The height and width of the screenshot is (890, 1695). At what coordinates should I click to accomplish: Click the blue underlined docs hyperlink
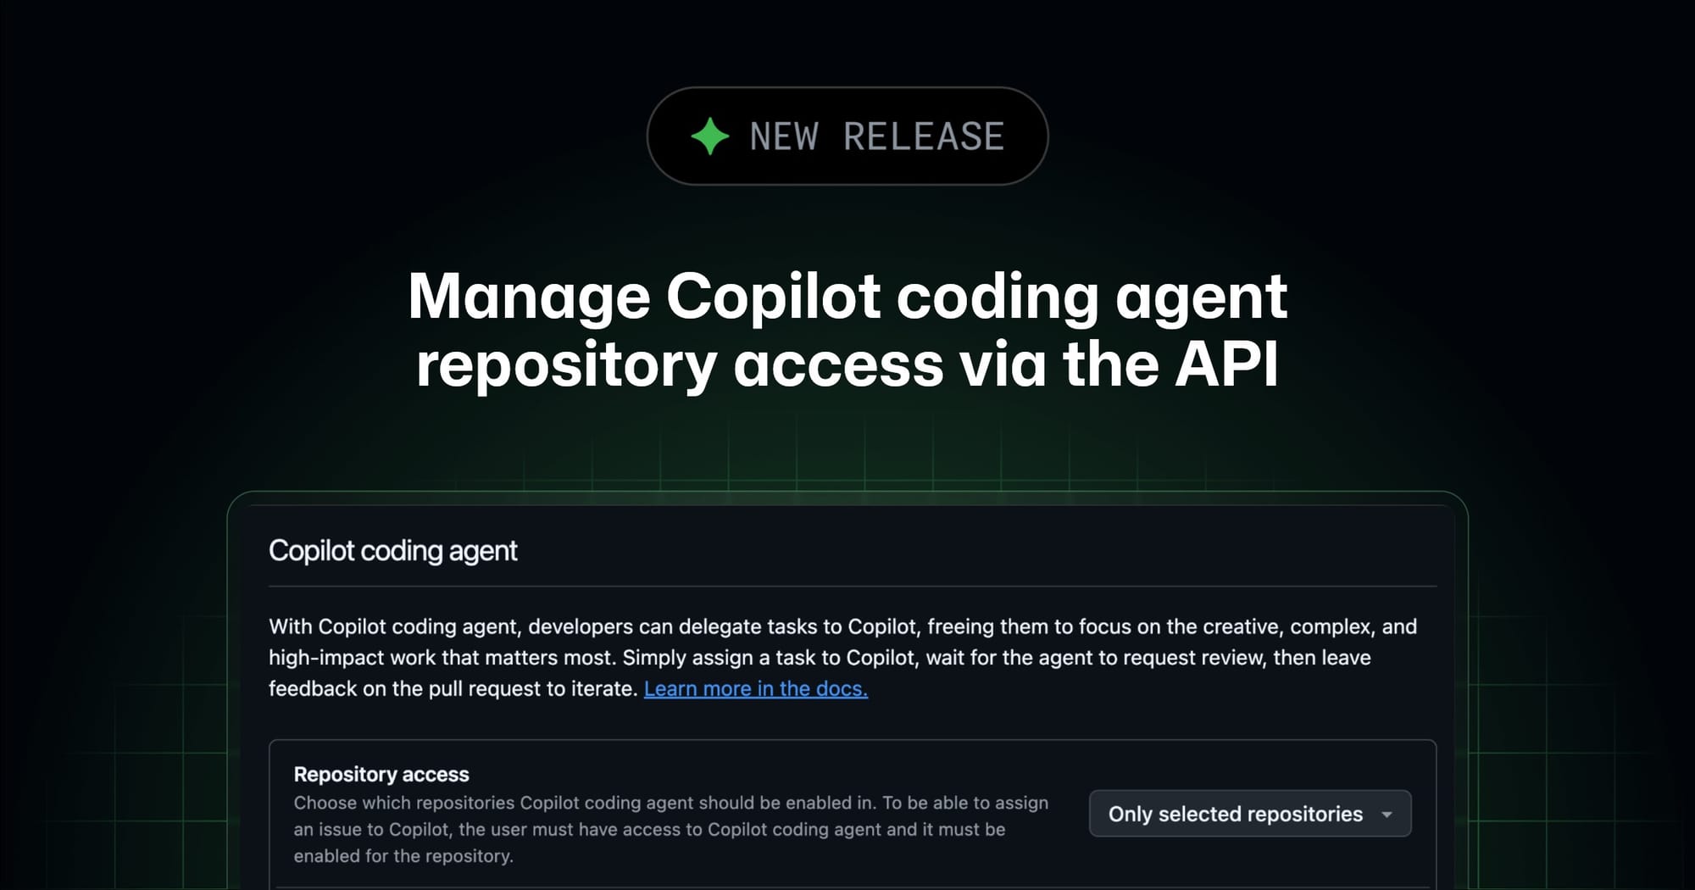[x=755, y=688]
